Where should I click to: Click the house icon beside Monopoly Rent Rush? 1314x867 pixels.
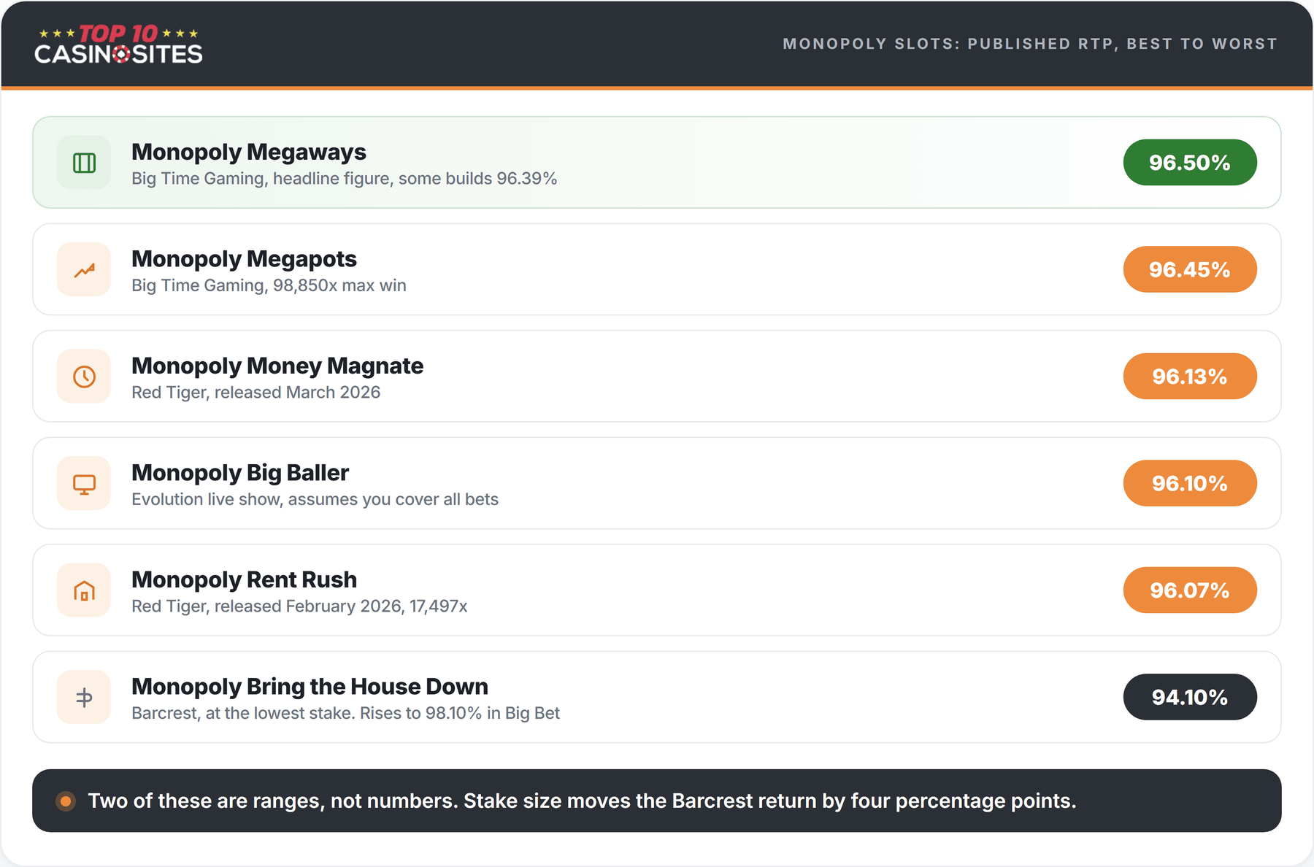pyautogui.click(x=84, y=590)
